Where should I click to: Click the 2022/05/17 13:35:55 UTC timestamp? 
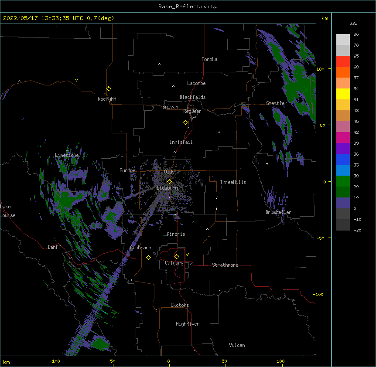click(x=43, y=18)
